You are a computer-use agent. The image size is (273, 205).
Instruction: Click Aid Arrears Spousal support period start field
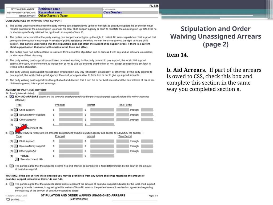[x=123, y=146]
